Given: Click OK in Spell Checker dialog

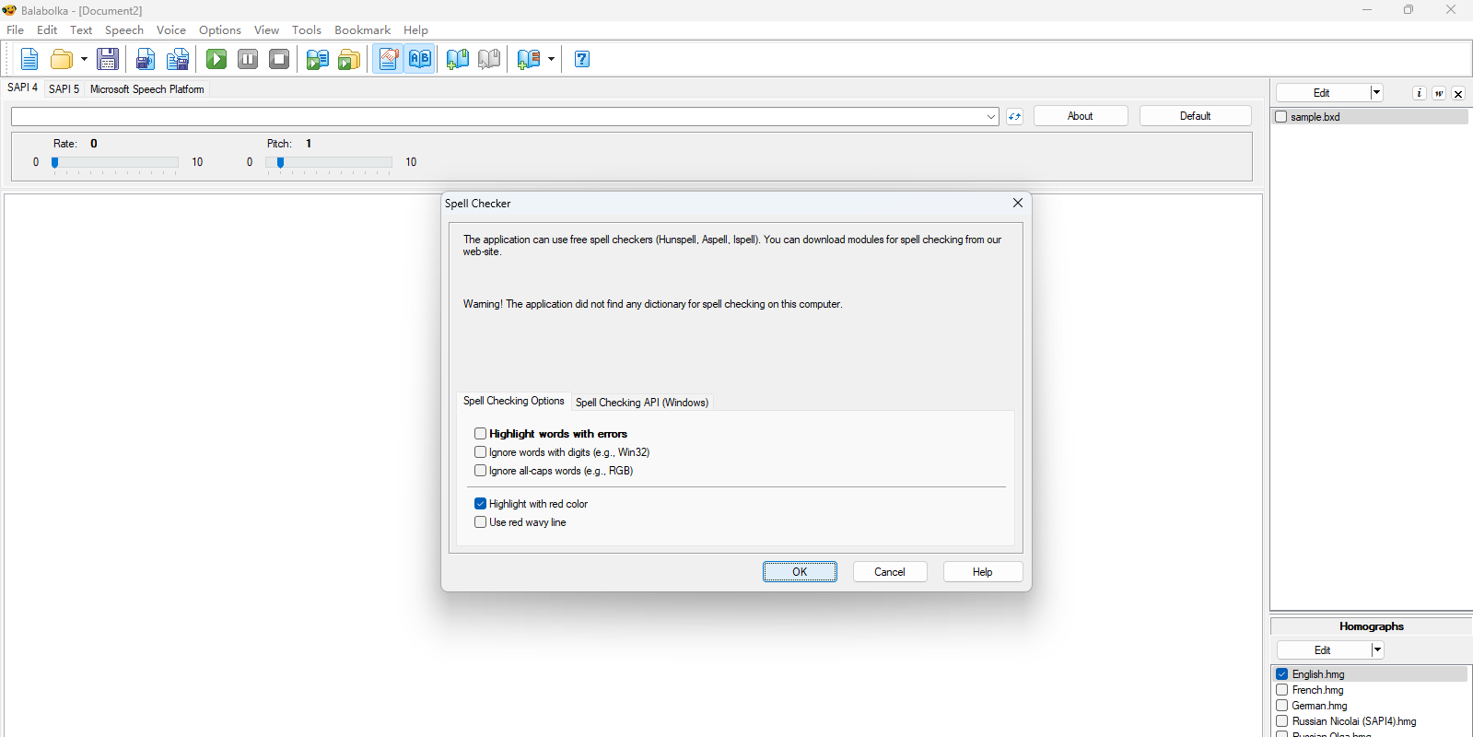Looking at the screenshot, I should [x=800, y=572].
